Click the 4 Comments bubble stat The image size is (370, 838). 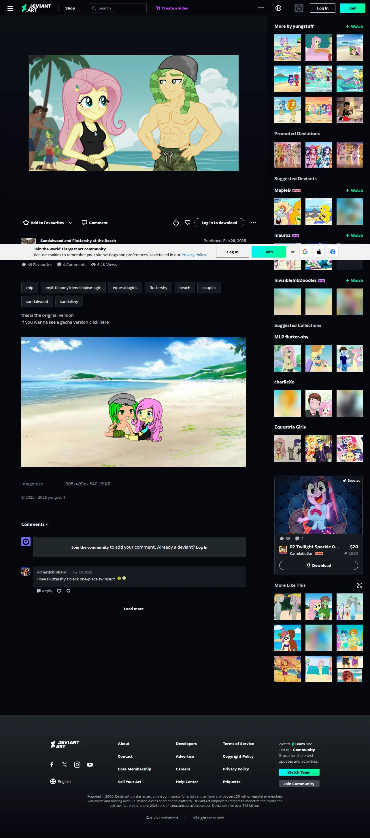point(72,265)
